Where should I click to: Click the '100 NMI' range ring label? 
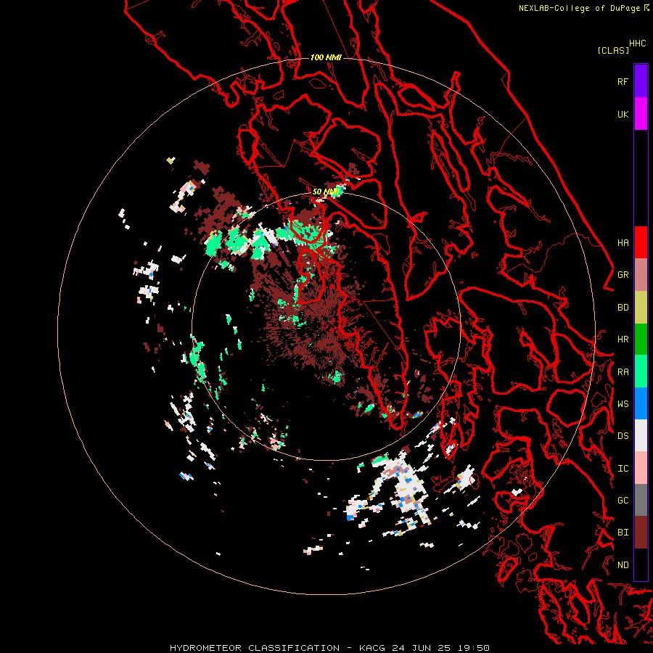326,57
